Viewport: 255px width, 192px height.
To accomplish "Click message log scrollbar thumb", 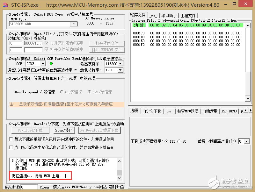I will [x=119, y=173].
